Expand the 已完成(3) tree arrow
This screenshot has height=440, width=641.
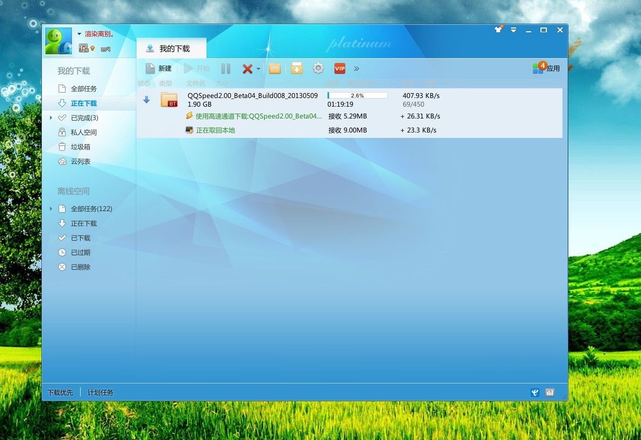pos(51,118)
